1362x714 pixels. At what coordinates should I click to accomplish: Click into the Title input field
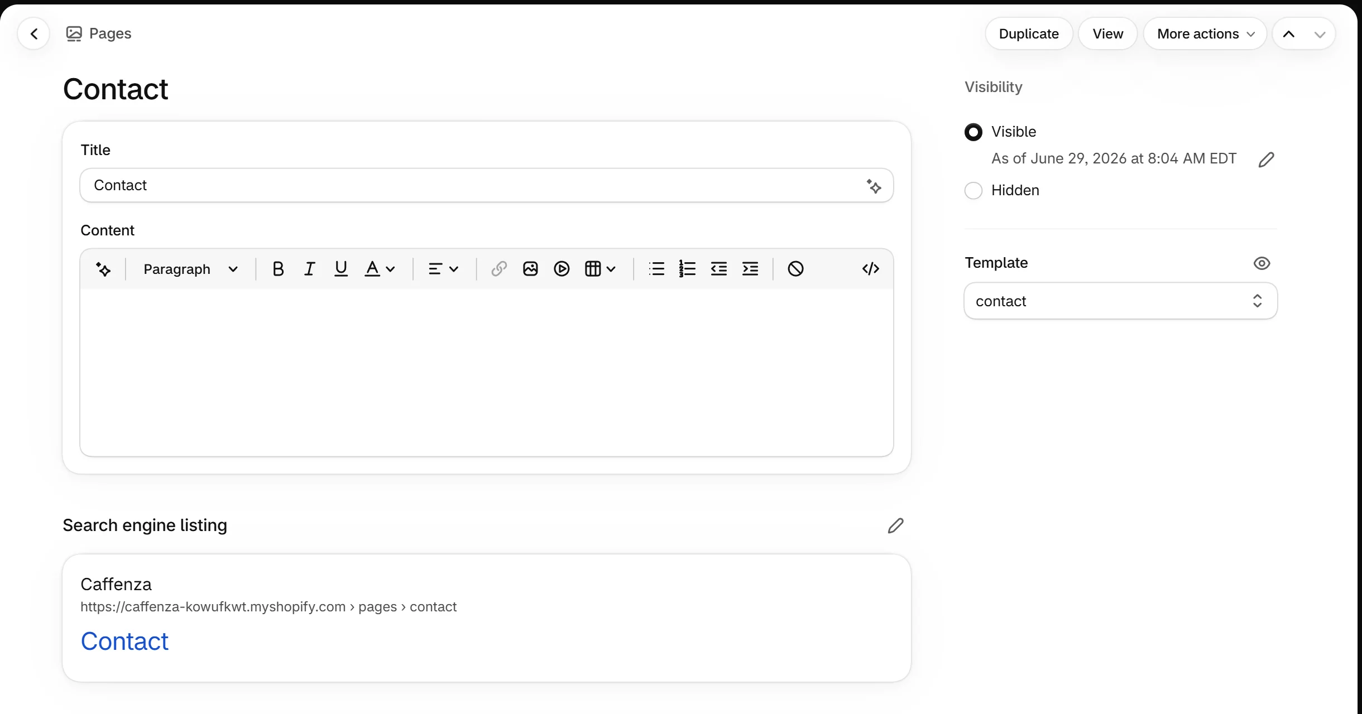coord(487,185)
